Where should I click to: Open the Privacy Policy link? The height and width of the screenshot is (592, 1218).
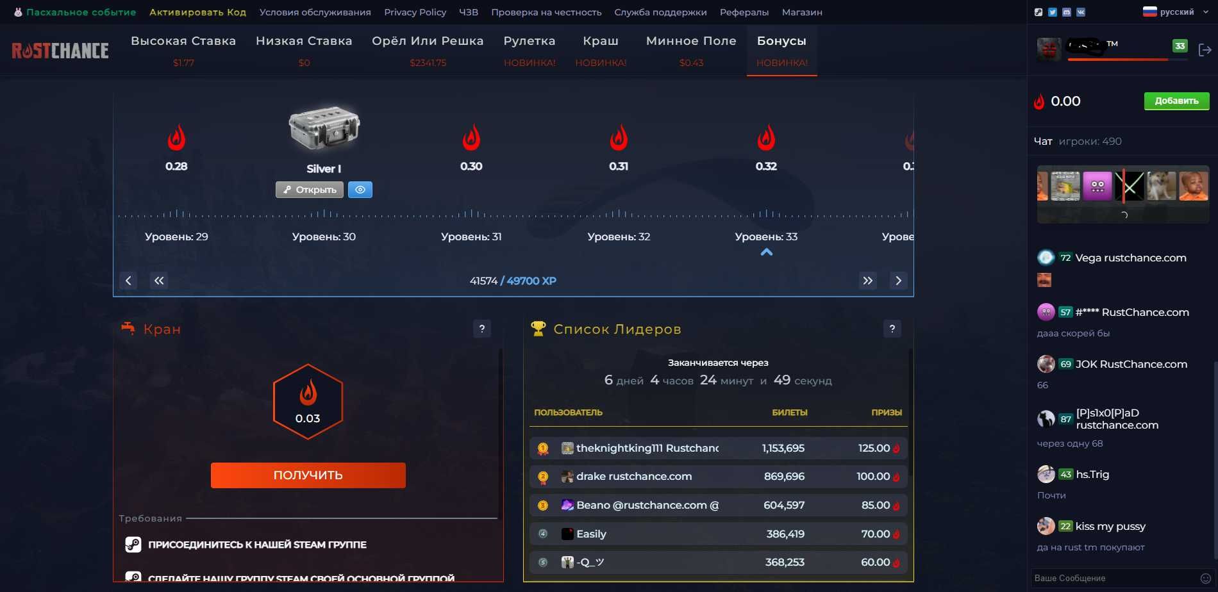click(415, 12)
